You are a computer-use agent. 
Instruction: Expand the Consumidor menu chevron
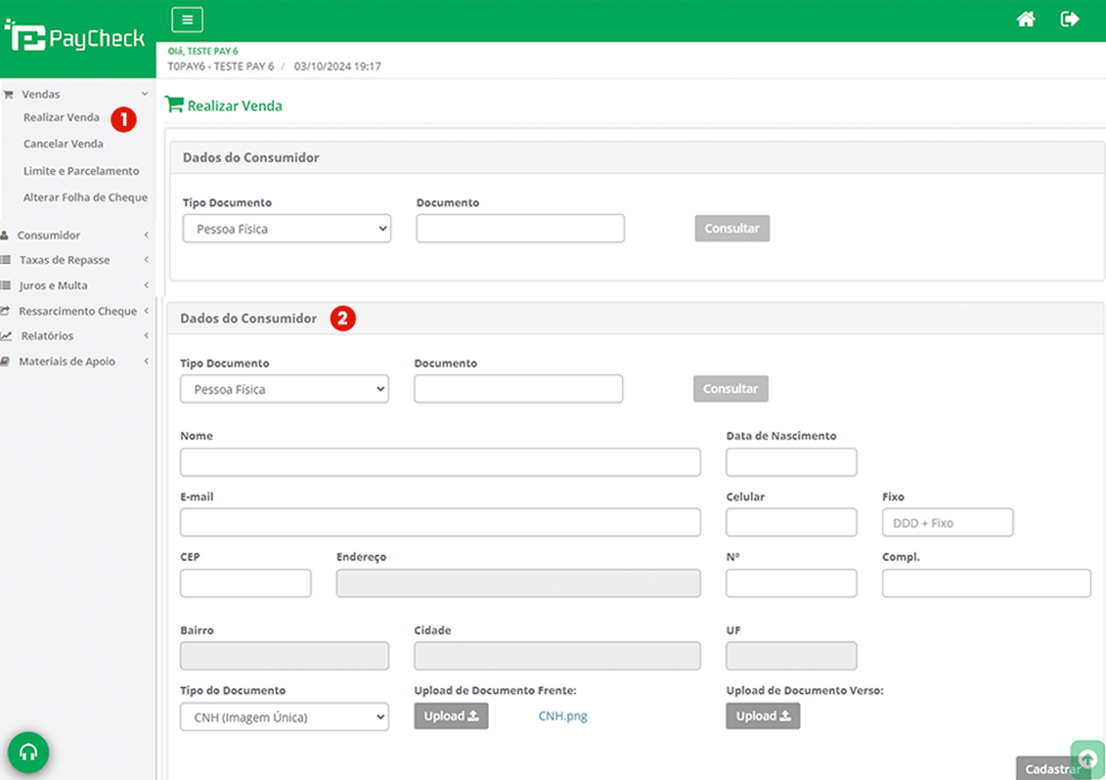point(146,235)
